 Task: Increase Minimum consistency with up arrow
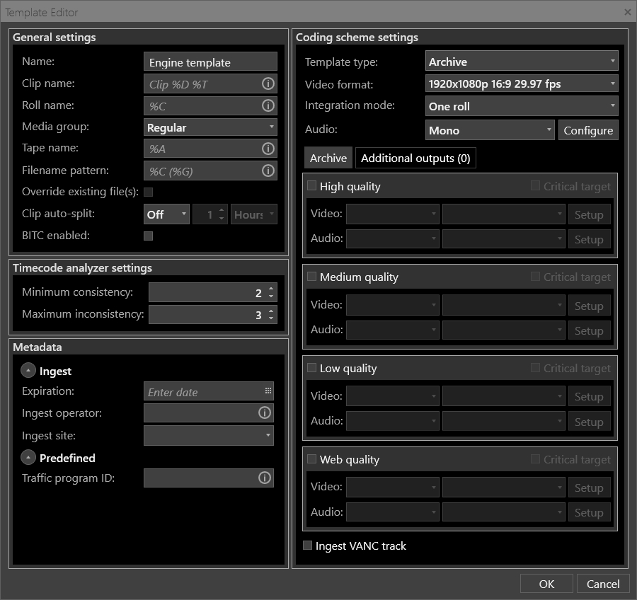pos(271,289)
